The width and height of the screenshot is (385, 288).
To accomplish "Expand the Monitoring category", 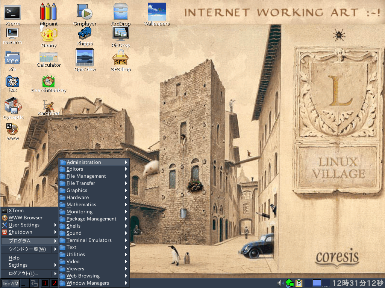I will point(94,211).
